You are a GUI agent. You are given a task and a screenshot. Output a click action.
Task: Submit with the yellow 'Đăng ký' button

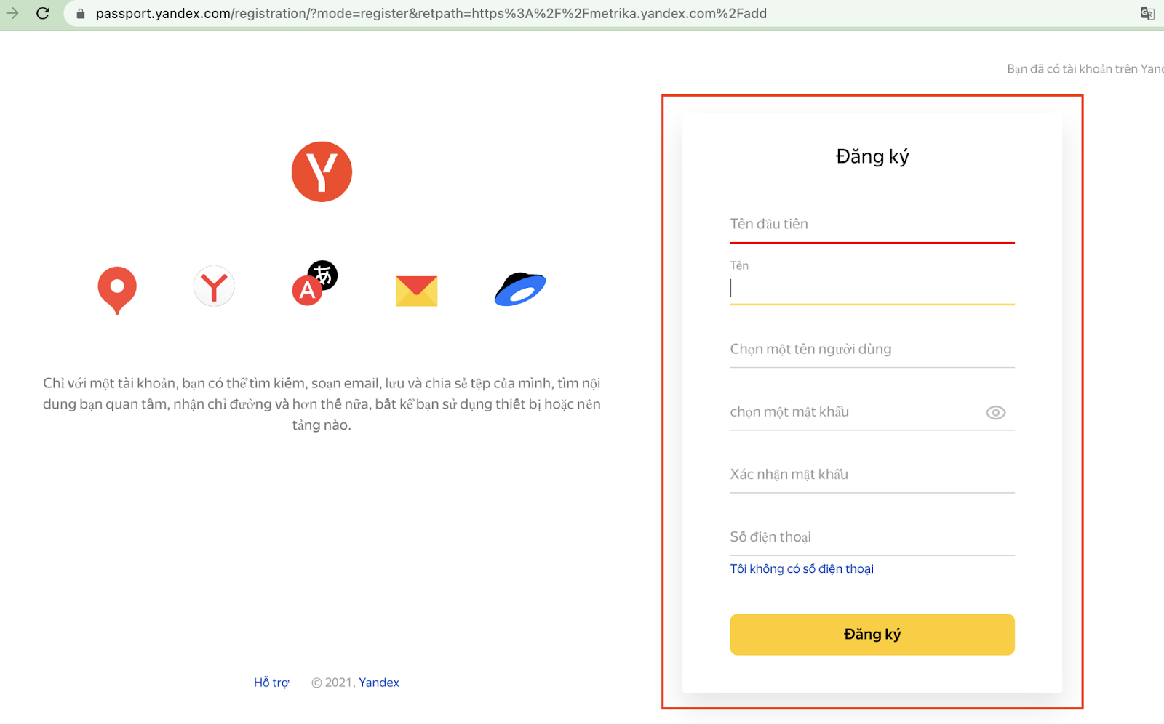click(x=872, y=635)
